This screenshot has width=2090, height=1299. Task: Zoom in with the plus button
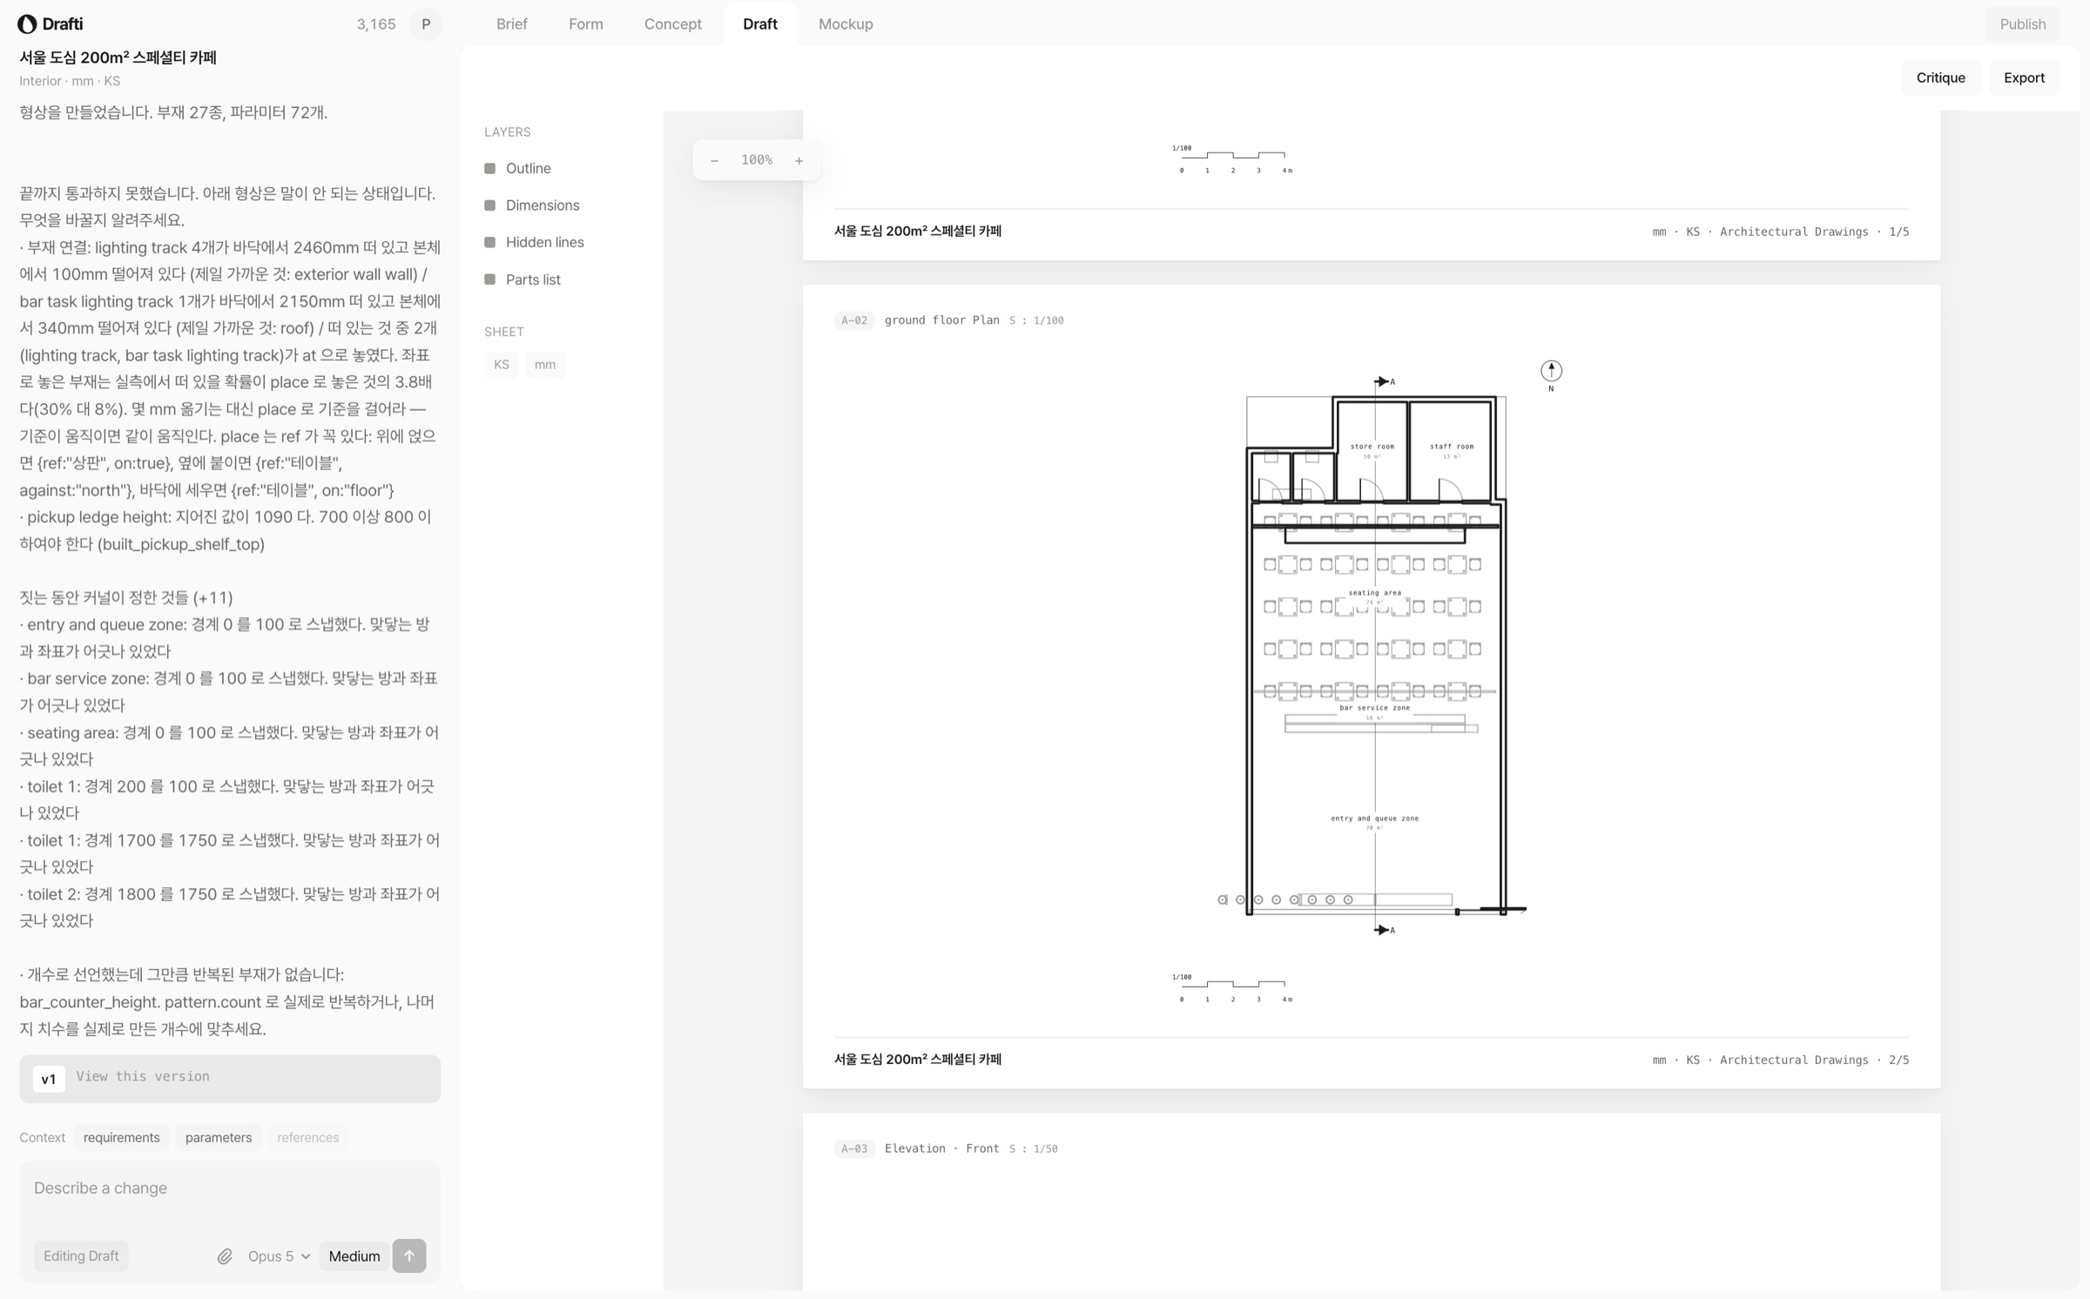(x=799, y=160)
